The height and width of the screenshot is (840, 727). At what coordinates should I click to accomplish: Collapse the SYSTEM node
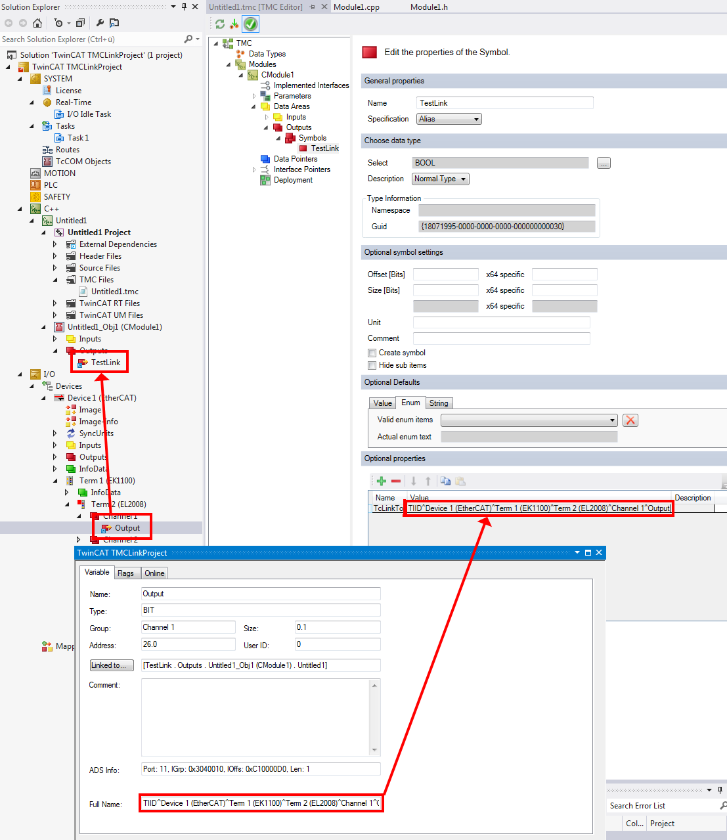[x=20, y=79]
